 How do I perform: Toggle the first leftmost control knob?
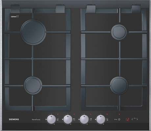pos(51,119)
